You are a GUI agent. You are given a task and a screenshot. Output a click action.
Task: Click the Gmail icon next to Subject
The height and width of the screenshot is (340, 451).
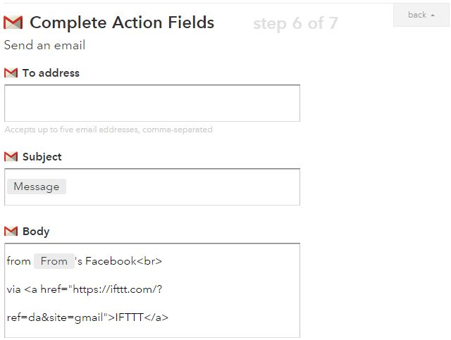tap(11, 157)
